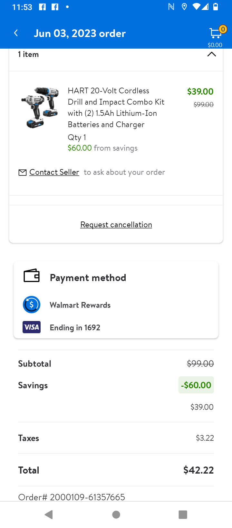The width and height of the screenshot is (232, 528).
Task: Tap the Android home navigation button
Action: click(116, 515)
